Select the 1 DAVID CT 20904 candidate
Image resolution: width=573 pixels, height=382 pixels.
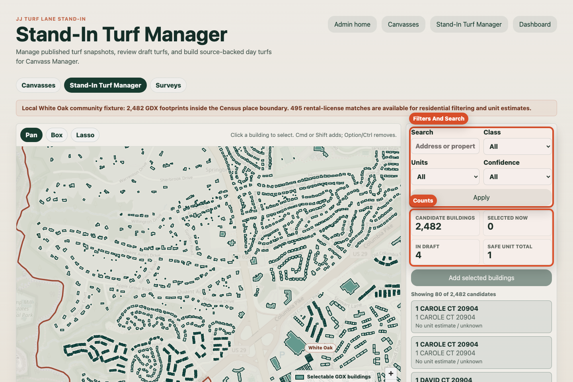click(481, 377)
